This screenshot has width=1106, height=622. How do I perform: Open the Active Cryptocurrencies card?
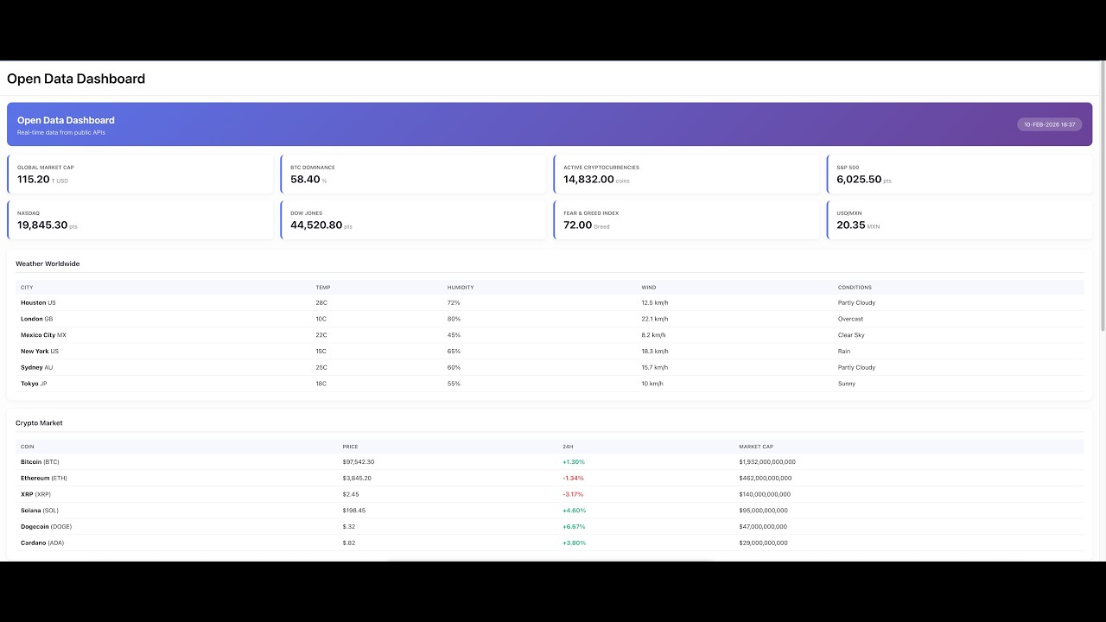[x=686, y=175]
